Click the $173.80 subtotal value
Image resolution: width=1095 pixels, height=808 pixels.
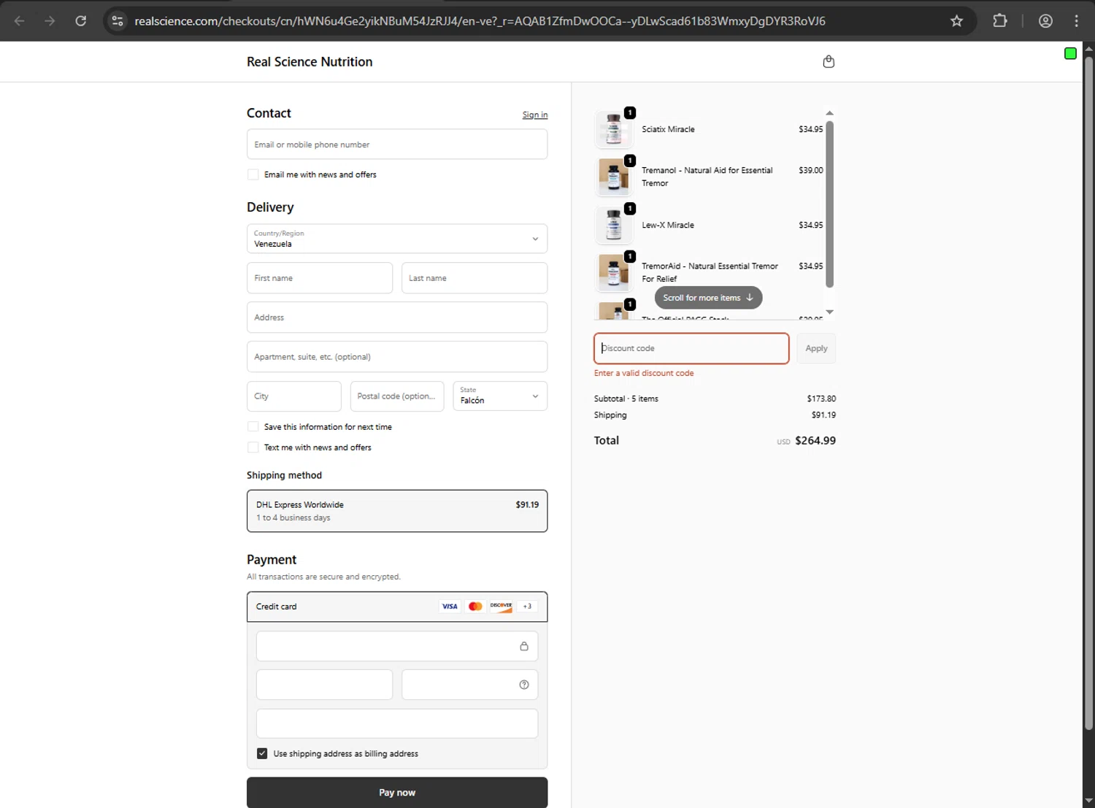coord(821,399)
